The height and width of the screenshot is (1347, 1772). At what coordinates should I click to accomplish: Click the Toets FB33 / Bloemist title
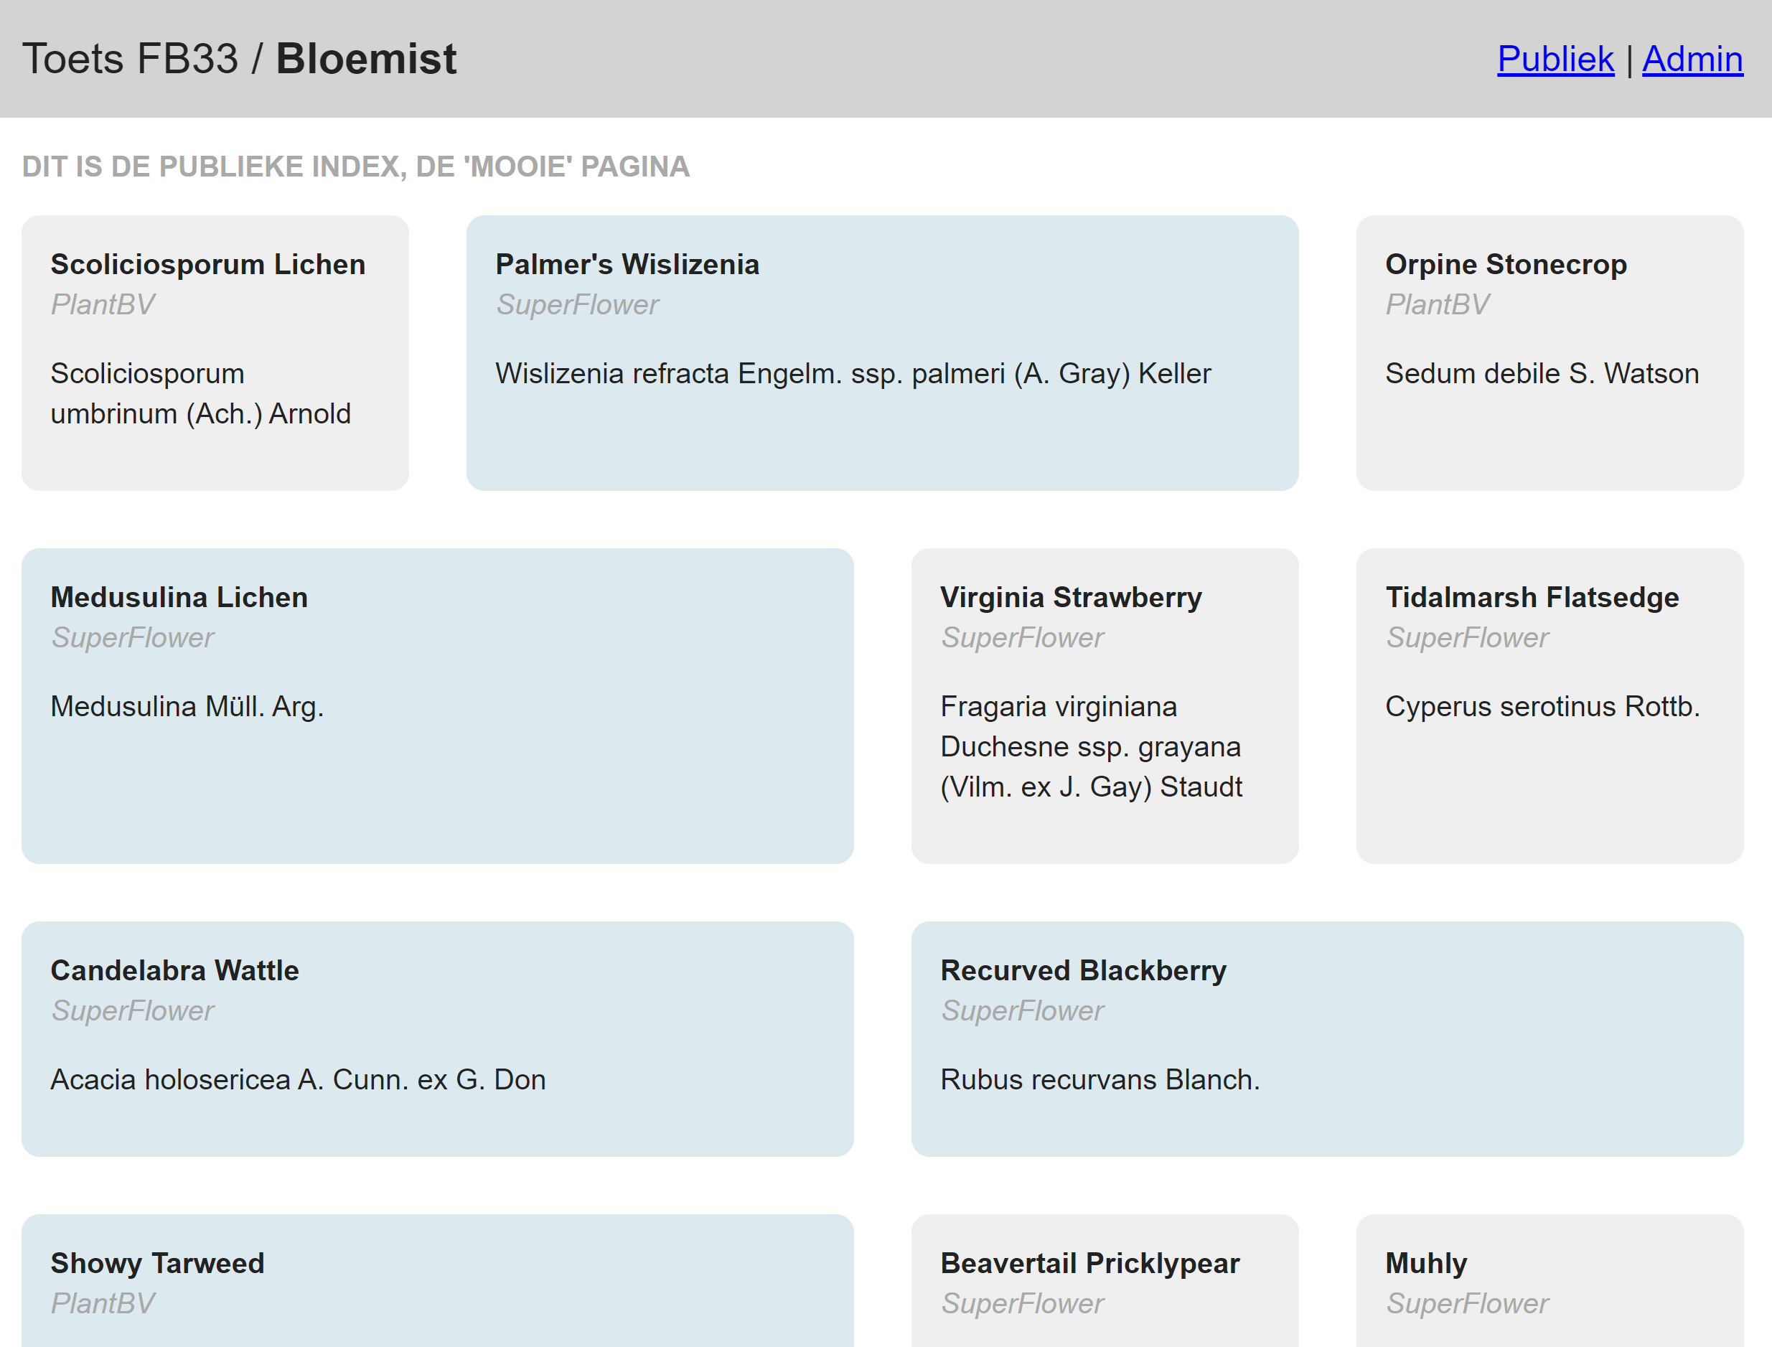coord(239,60)
